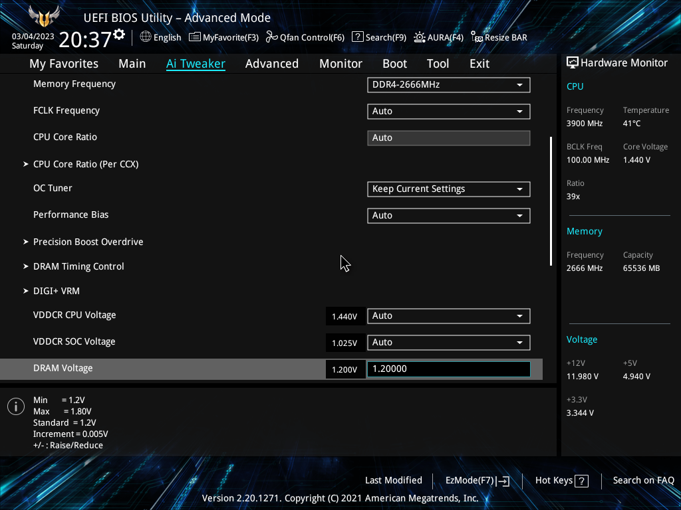Click the DRAM Voltage row label
This screenshot has height=510, width=681.
click(63, 368)
